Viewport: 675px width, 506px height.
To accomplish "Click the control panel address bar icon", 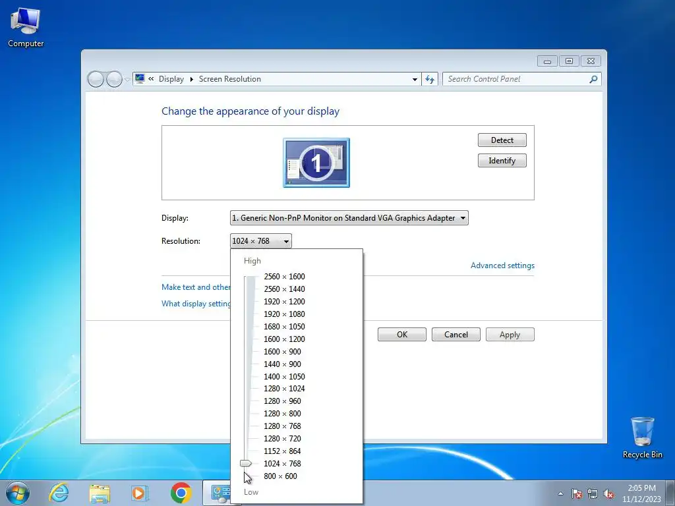I will (x=140, y=79).
